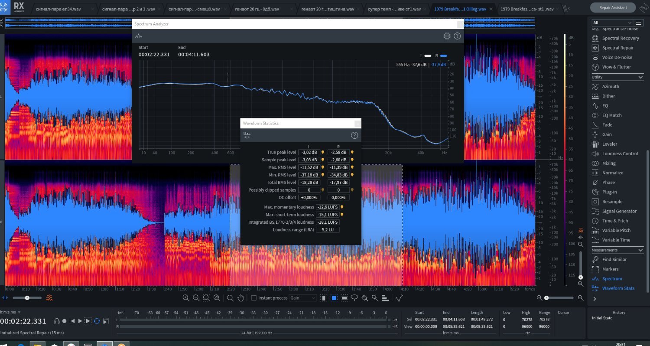650x346 pixels.
Task: Collapse the Utility section
Action: (640, 77)
